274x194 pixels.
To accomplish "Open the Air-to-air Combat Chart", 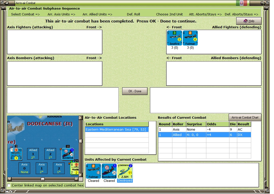I will click(245, 117).
